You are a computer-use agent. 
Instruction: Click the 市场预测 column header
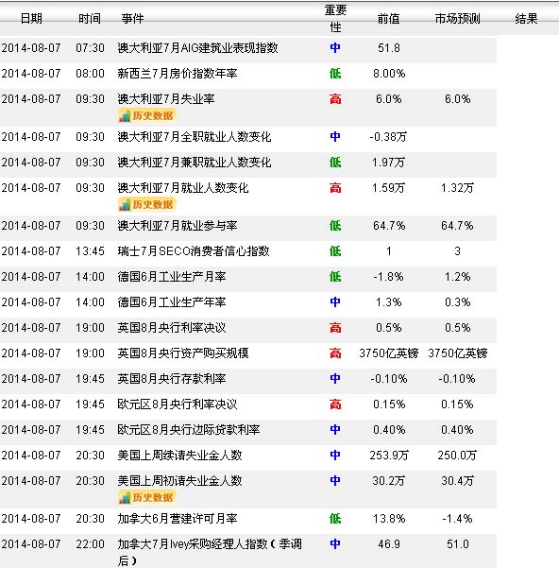[x=457, y=19]
